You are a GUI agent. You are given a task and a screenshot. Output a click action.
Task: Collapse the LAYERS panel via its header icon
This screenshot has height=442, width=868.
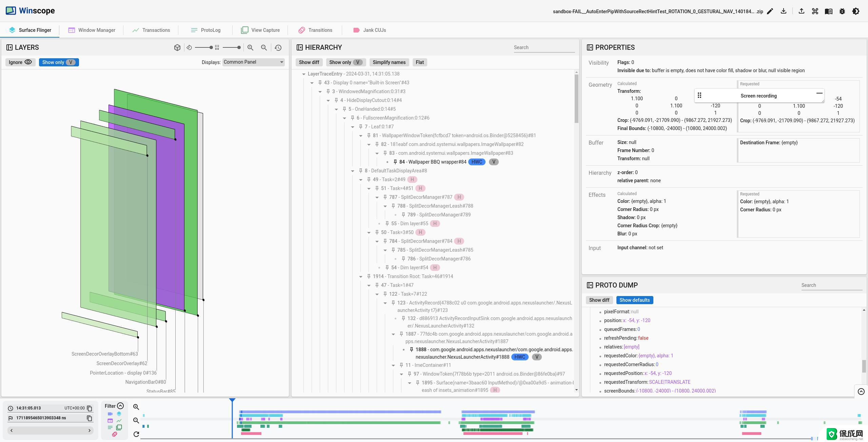coord(9,47)
